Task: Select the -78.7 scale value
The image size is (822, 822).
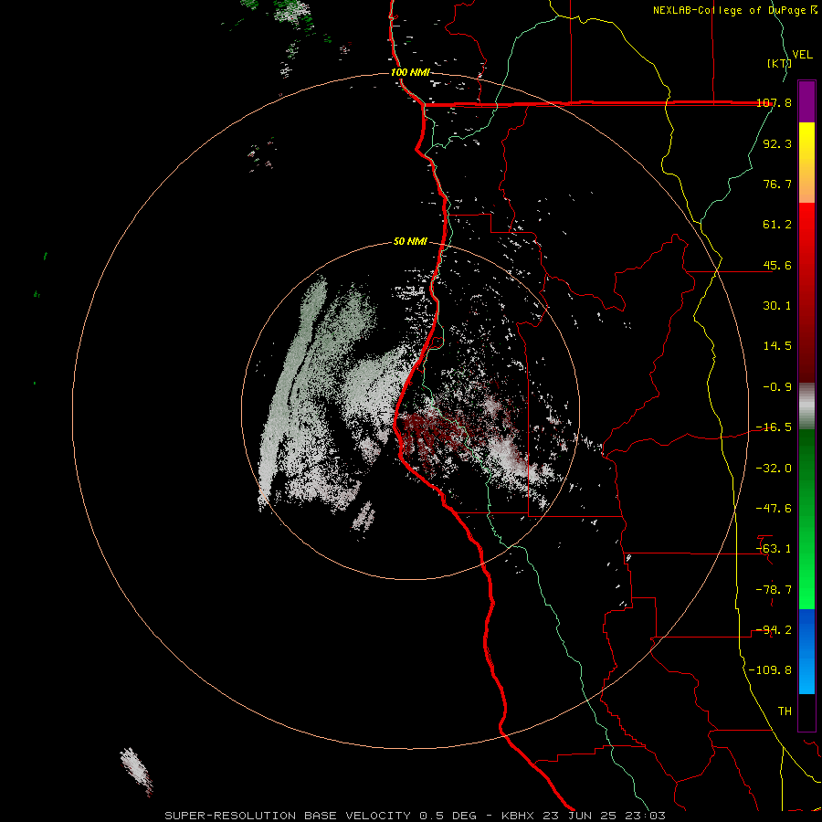Action: pos(775,590)
